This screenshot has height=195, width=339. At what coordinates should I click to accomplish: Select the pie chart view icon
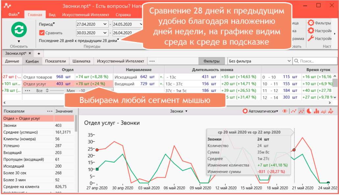309,111
